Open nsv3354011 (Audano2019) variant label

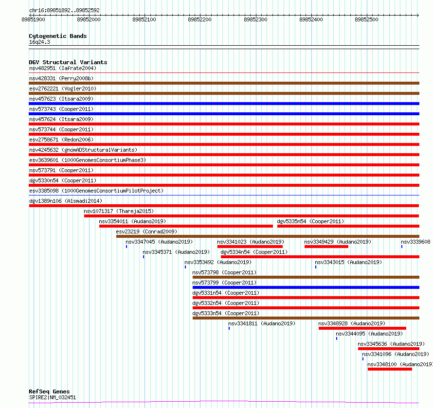point(132,221)
